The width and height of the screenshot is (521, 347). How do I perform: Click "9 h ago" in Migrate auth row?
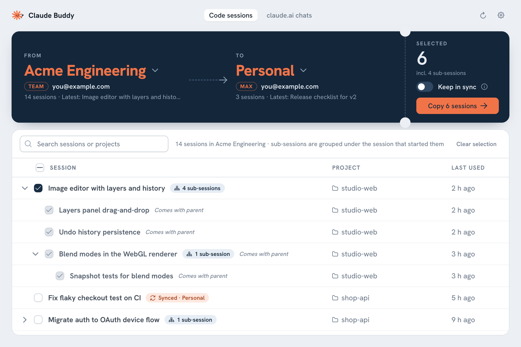(463, 320)
